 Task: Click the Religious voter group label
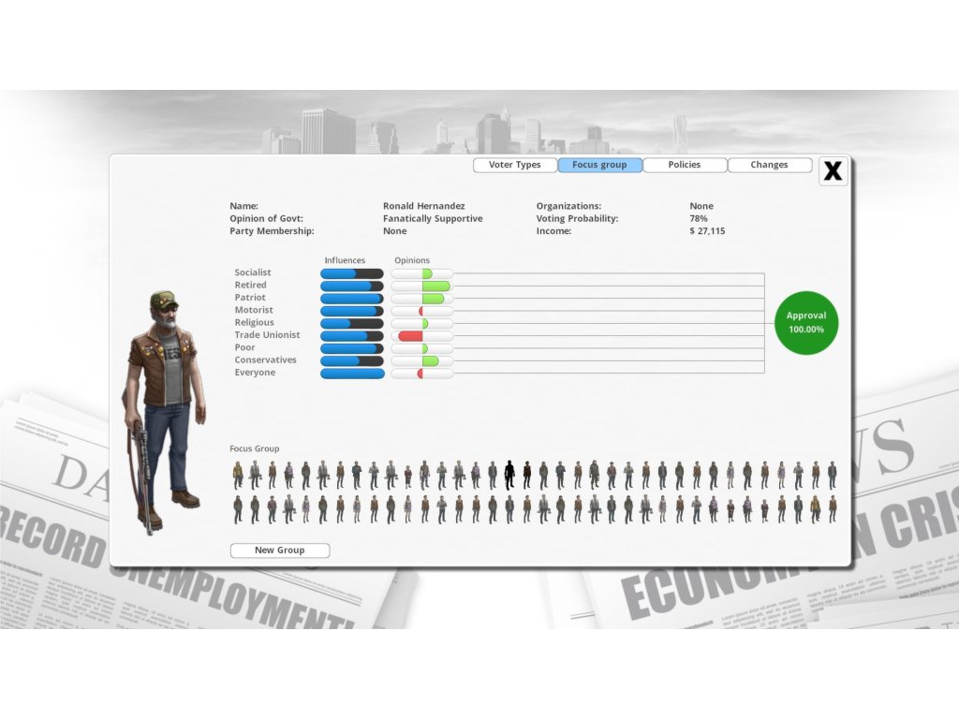tap(255, 323)
